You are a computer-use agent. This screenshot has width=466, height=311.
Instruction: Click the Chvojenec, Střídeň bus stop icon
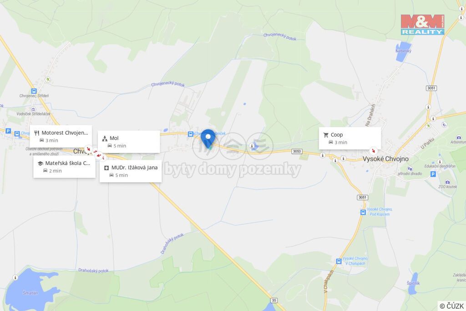(x=34, y=91)
